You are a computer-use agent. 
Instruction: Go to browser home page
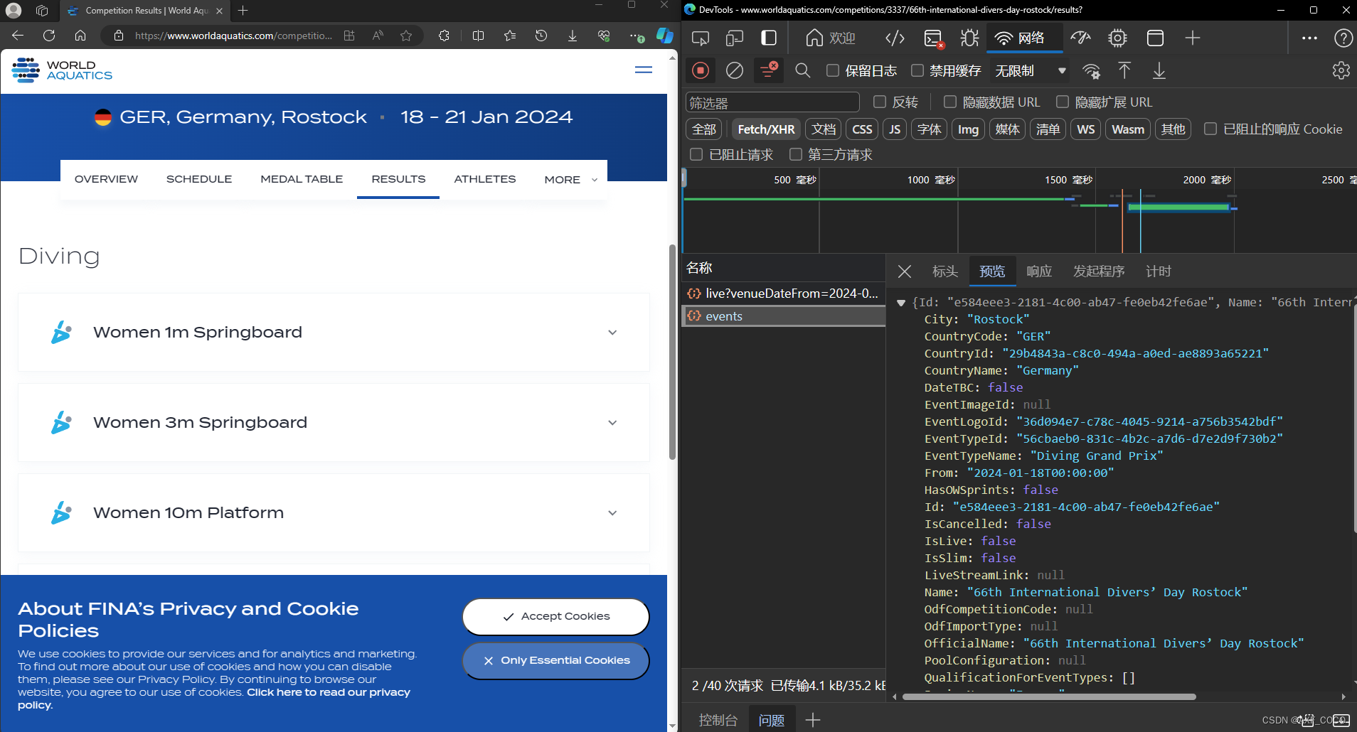80,36
